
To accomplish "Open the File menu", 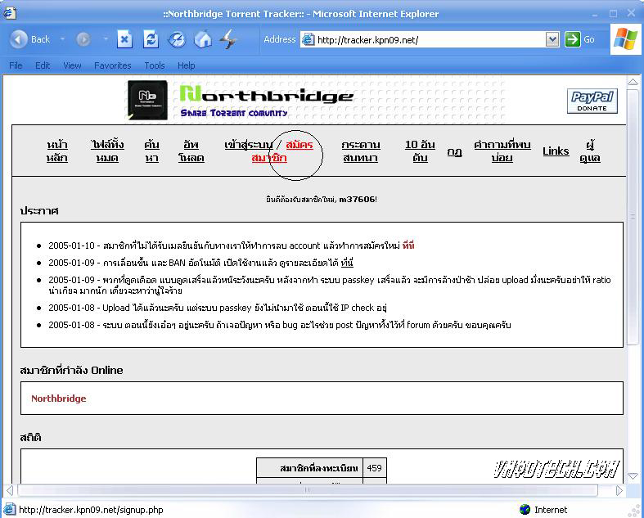I will tap(16, 65).
